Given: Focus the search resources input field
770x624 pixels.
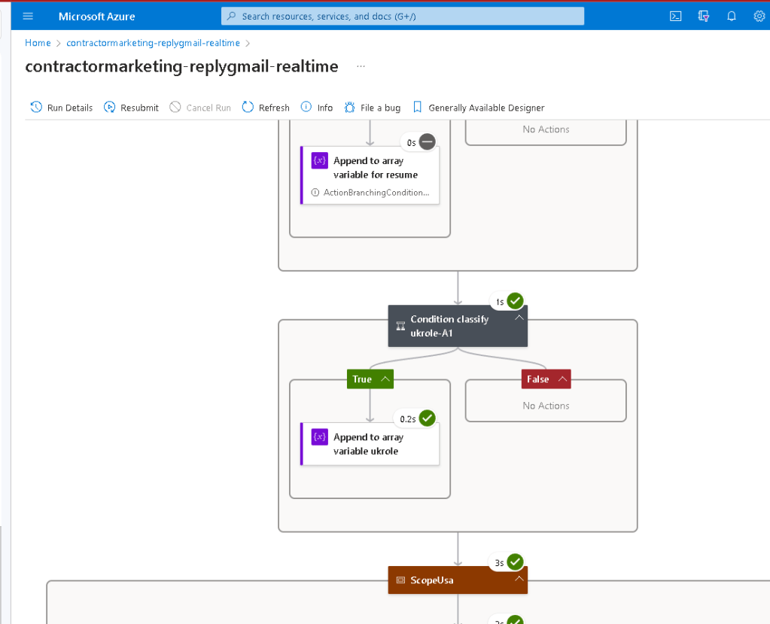Looking at the screenshot, I should [x=403, y=17].
